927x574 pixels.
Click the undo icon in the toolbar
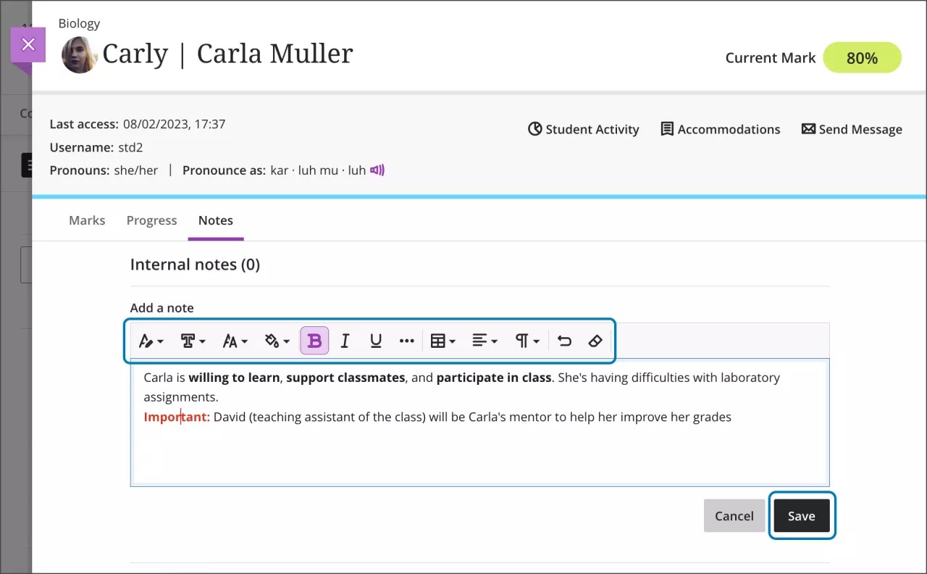[x=564, y=341]
